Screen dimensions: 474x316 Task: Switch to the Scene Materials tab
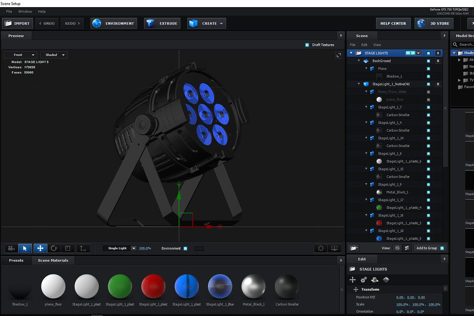(x=53, y=260)
